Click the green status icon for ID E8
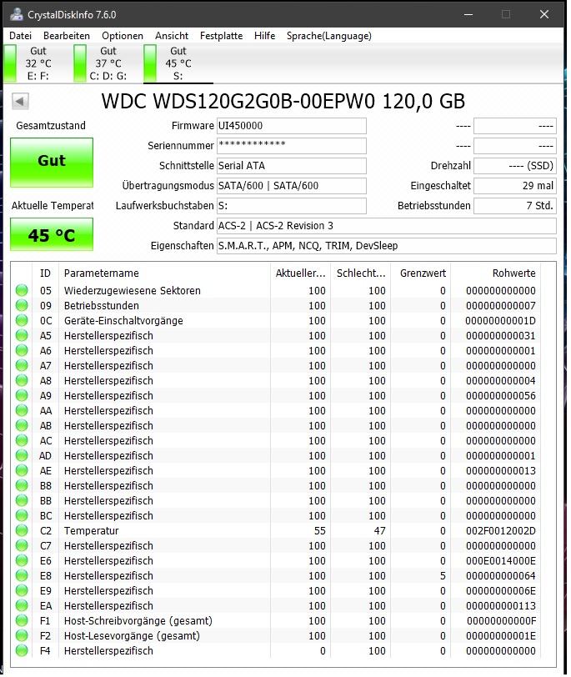 point(22,575)
